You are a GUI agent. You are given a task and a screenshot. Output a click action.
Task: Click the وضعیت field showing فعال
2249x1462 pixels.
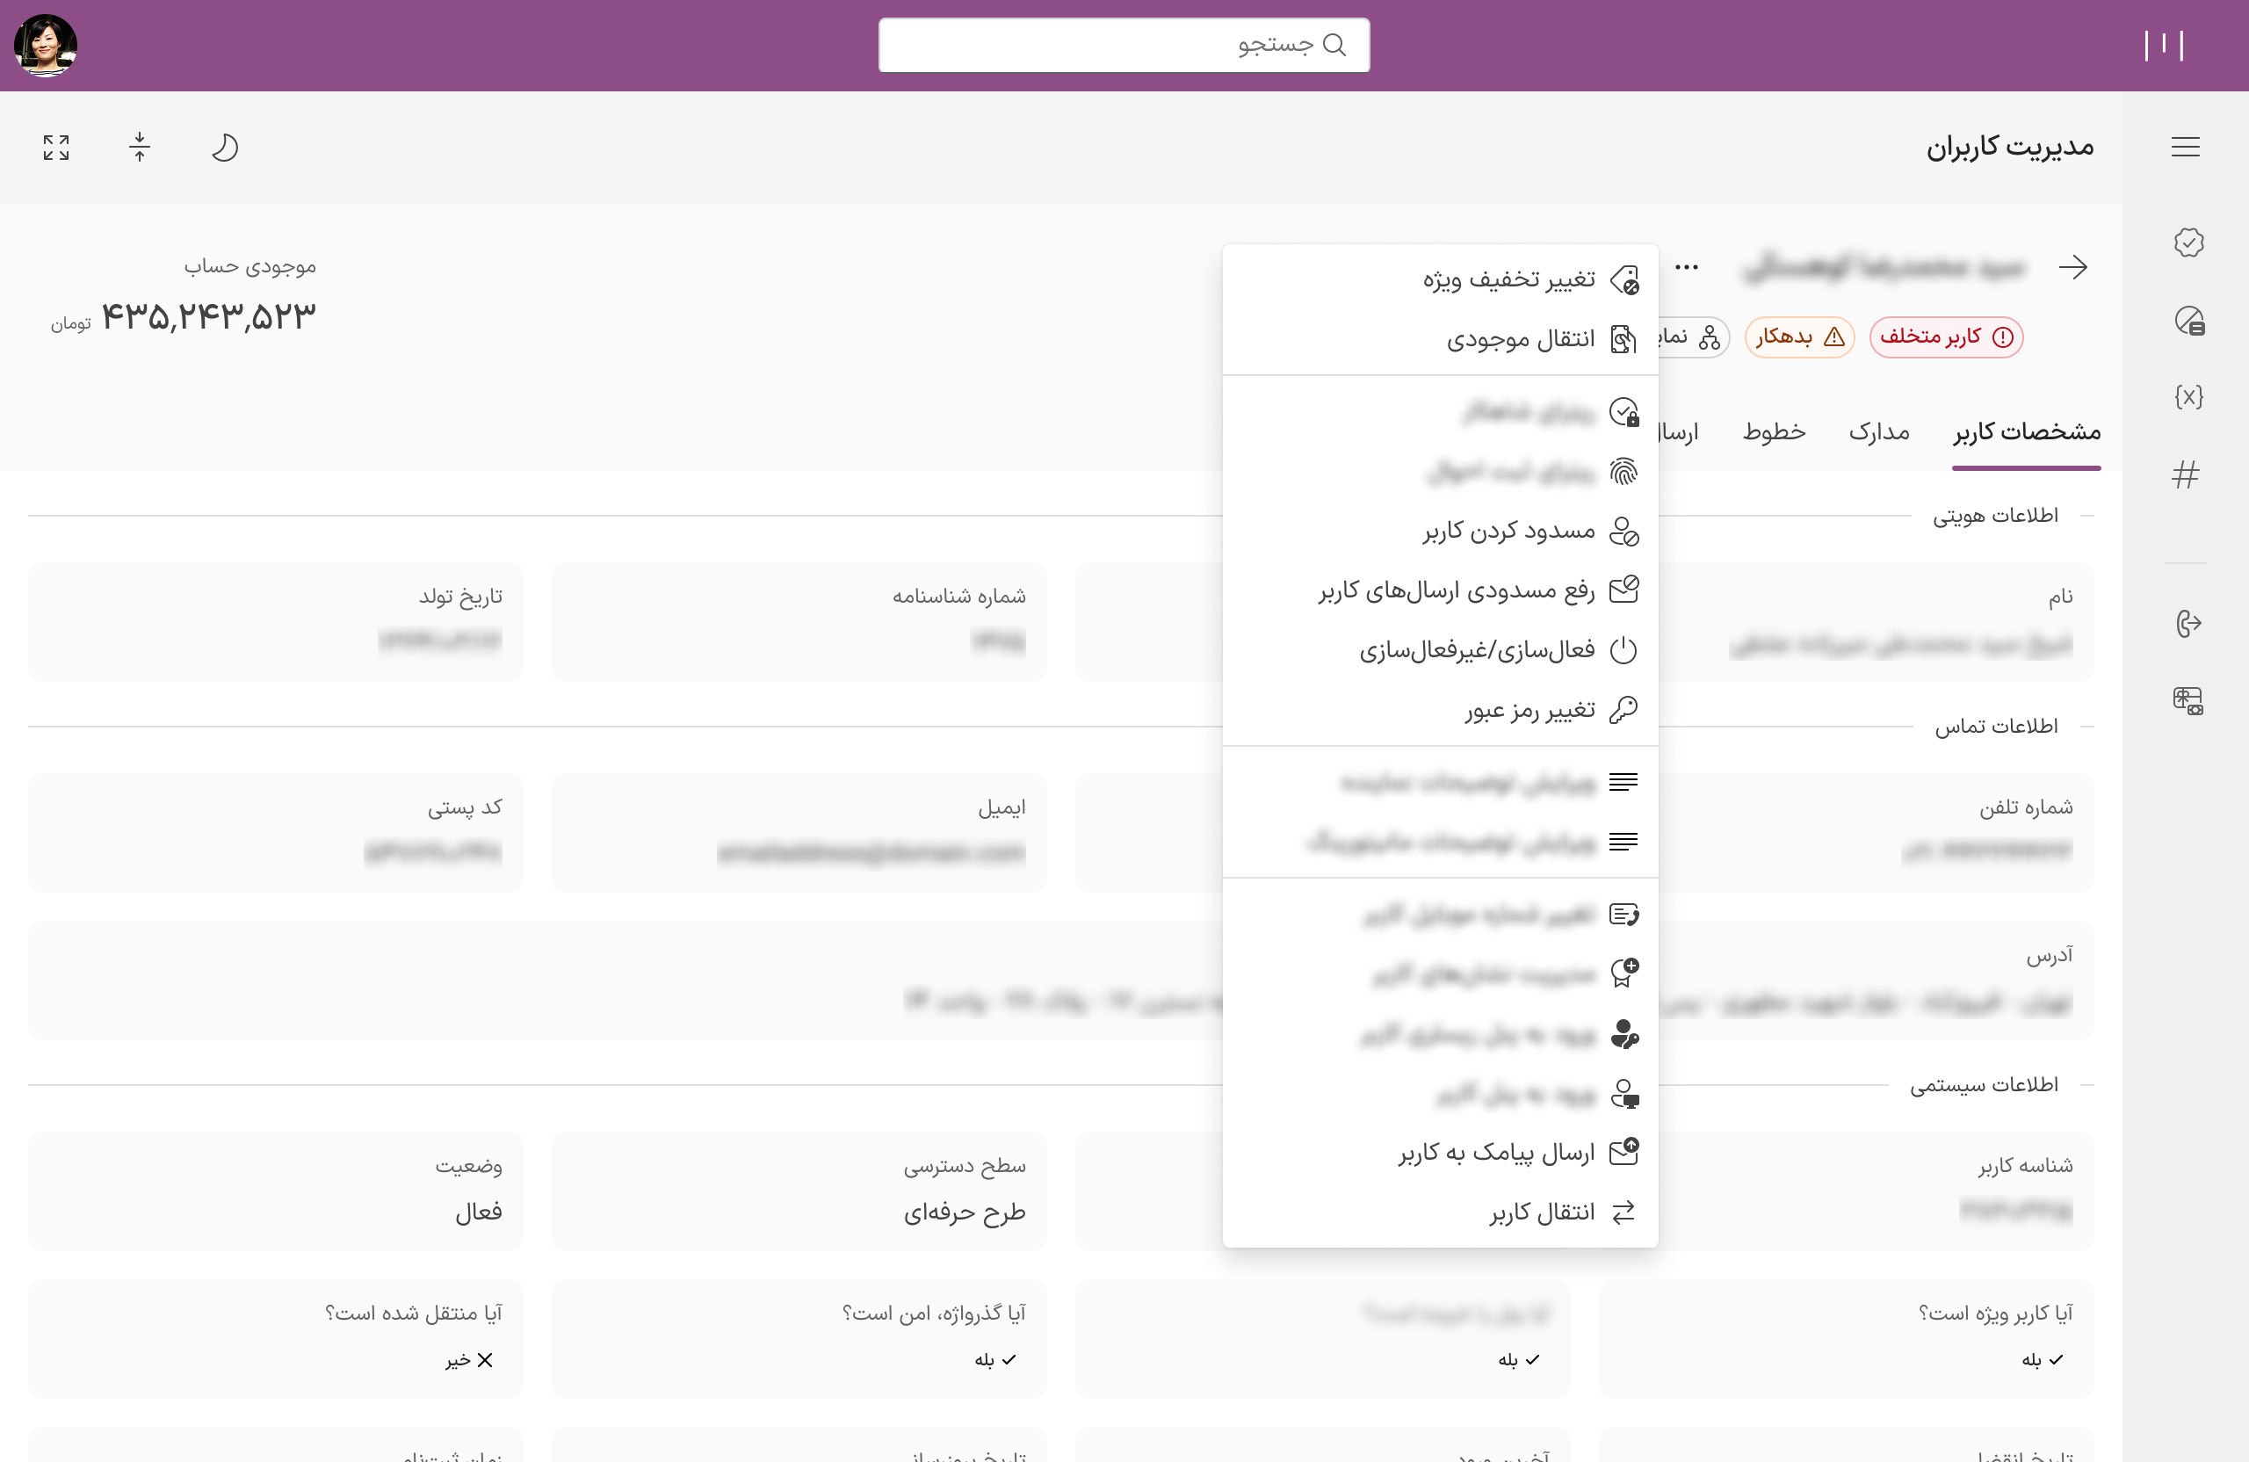(276, 1191)
